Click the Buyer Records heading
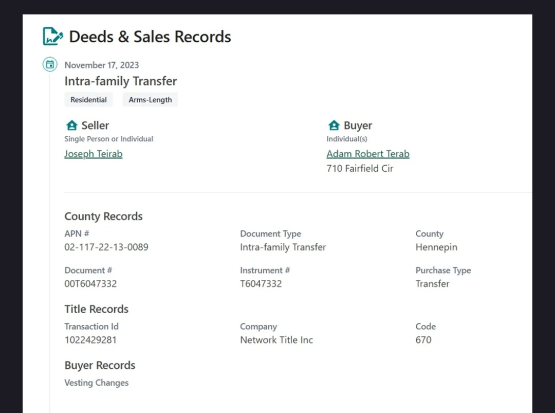The image size is (555, 413). click(100, 365)
